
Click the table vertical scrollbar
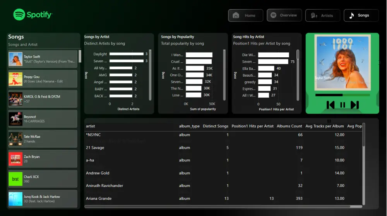pyautogui.click(x=363, y=135)
